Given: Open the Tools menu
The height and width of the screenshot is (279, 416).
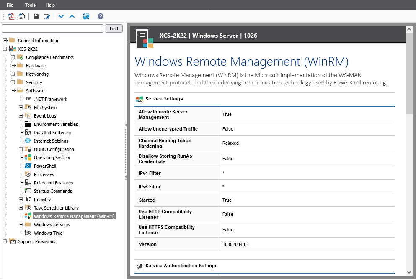Looking at the screenshot, I should click(x=30, y=5).
